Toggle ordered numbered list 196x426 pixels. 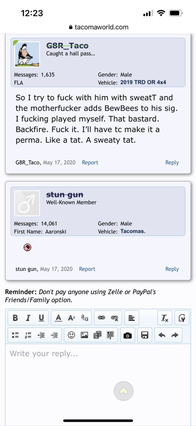pos(28,335)
